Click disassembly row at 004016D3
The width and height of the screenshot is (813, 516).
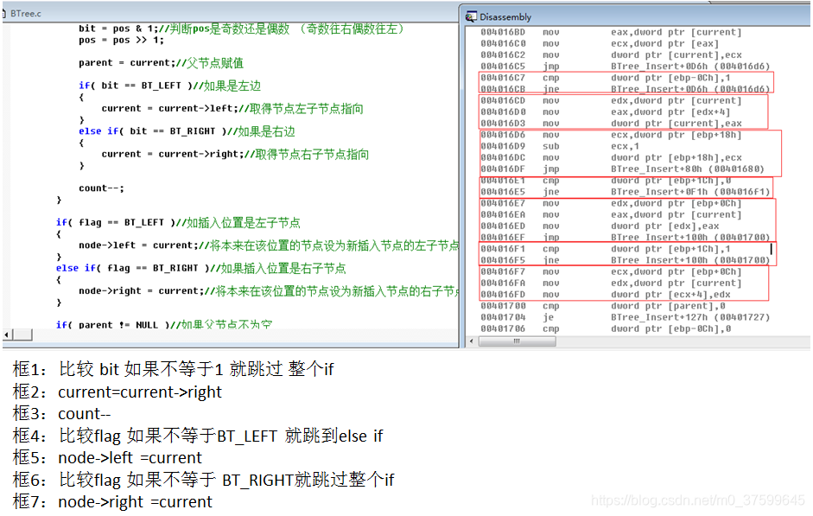(x=611, y=124)
